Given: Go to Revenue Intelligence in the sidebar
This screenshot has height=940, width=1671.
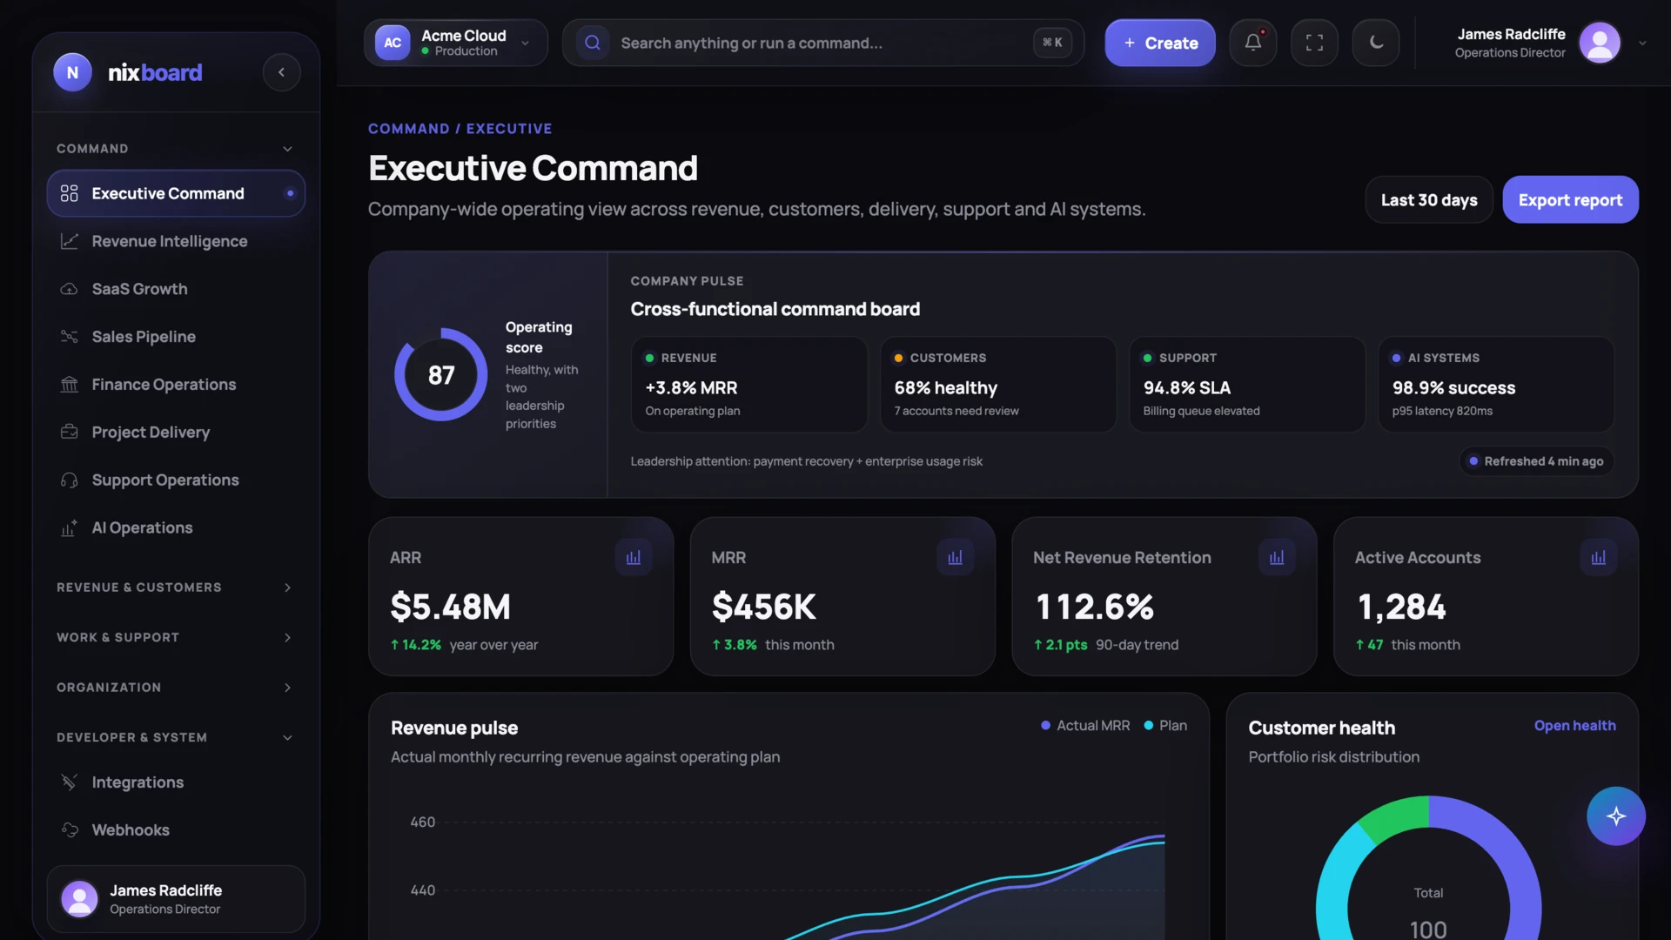Looking at the screenshot, I should pyautogui.click(x=176, y=241).
